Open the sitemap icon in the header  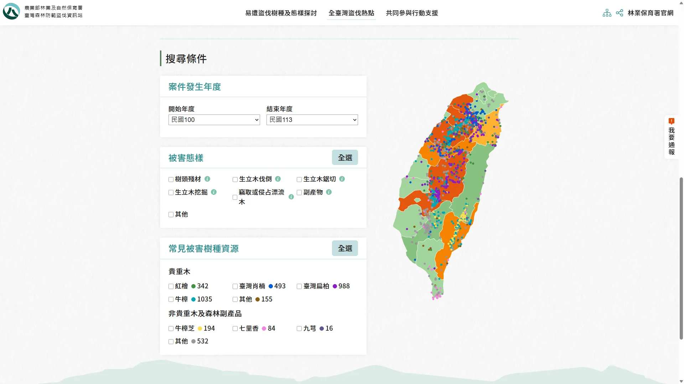607,13
